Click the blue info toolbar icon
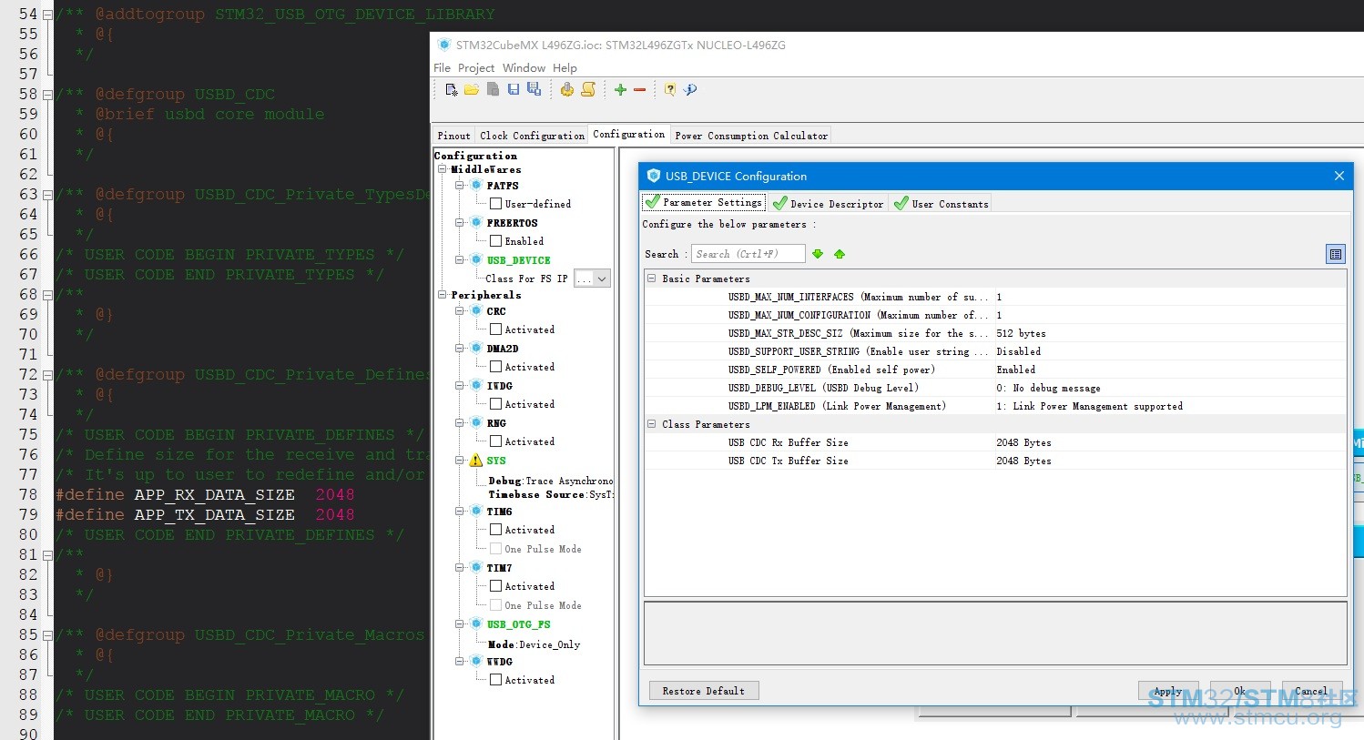Viewport: 1364px width, 740px height. tap(690, 89)
